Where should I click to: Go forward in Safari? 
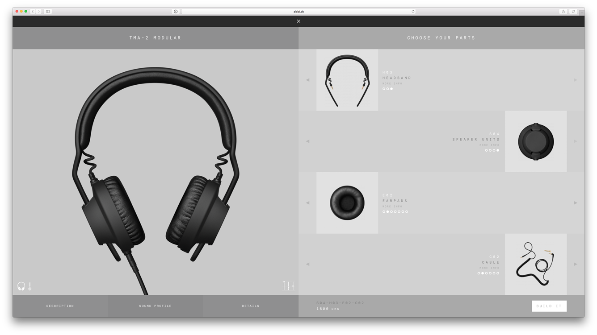[x=38, y=12]
